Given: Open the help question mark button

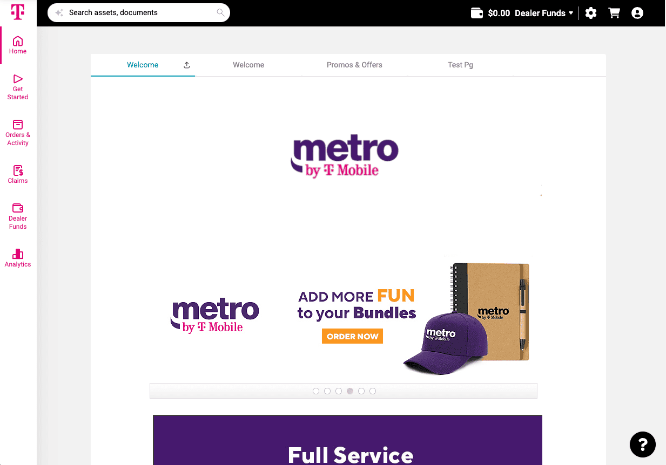Looking at the screenshot, I should 643,445.
